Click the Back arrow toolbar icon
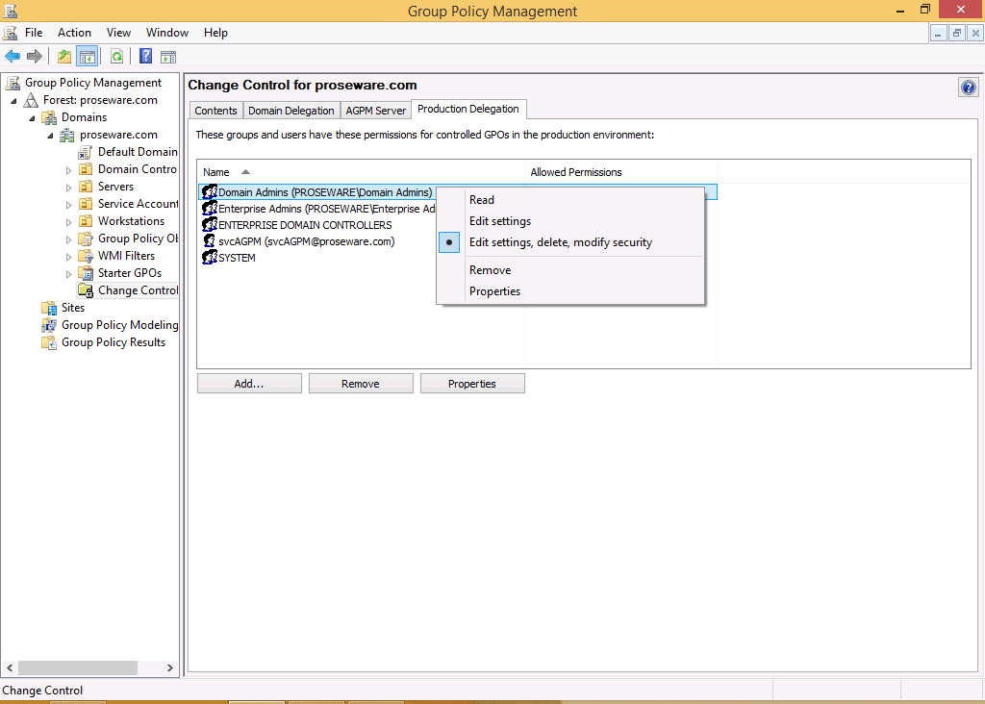 point(13,57)
